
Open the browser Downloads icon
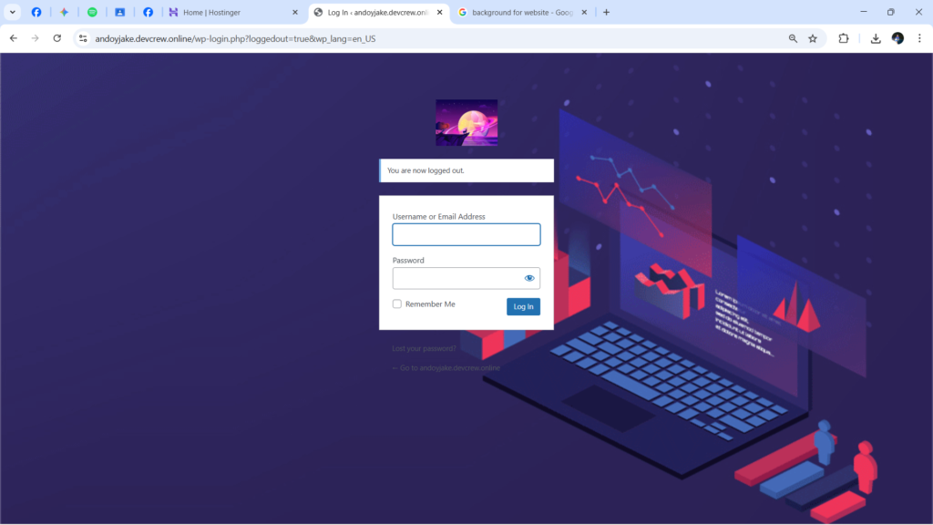(x=876, y=38)
